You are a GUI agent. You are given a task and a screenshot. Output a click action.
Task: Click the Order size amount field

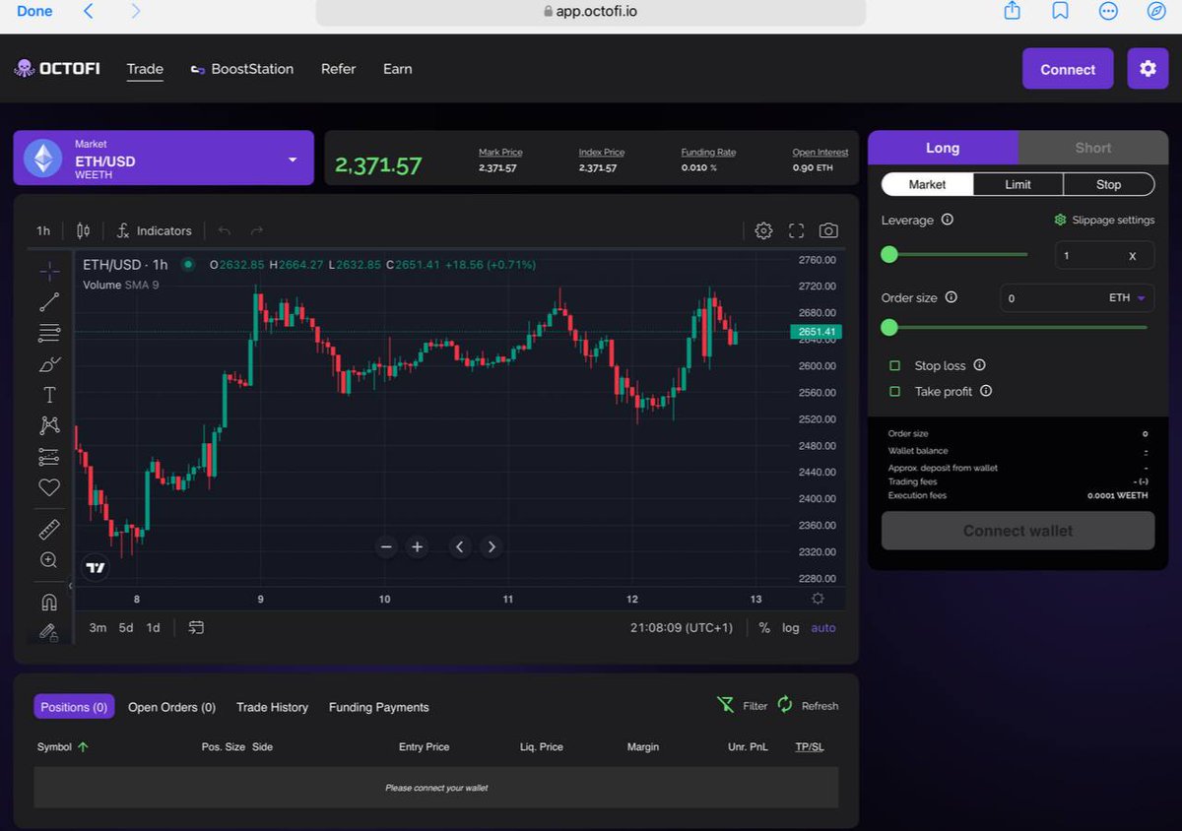click(1053, 297)
